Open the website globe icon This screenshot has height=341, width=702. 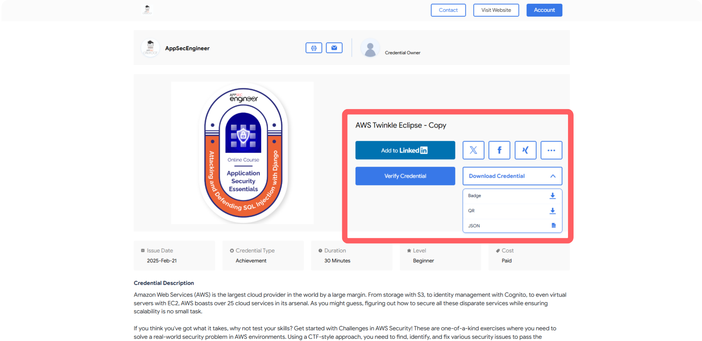(x=313, y=48)
